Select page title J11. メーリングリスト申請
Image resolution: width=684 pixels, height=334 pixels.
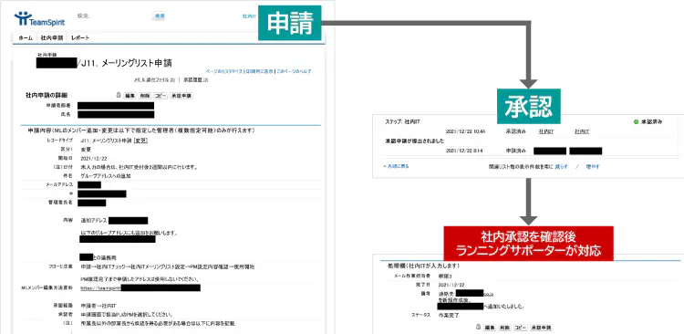click(127, 63)
